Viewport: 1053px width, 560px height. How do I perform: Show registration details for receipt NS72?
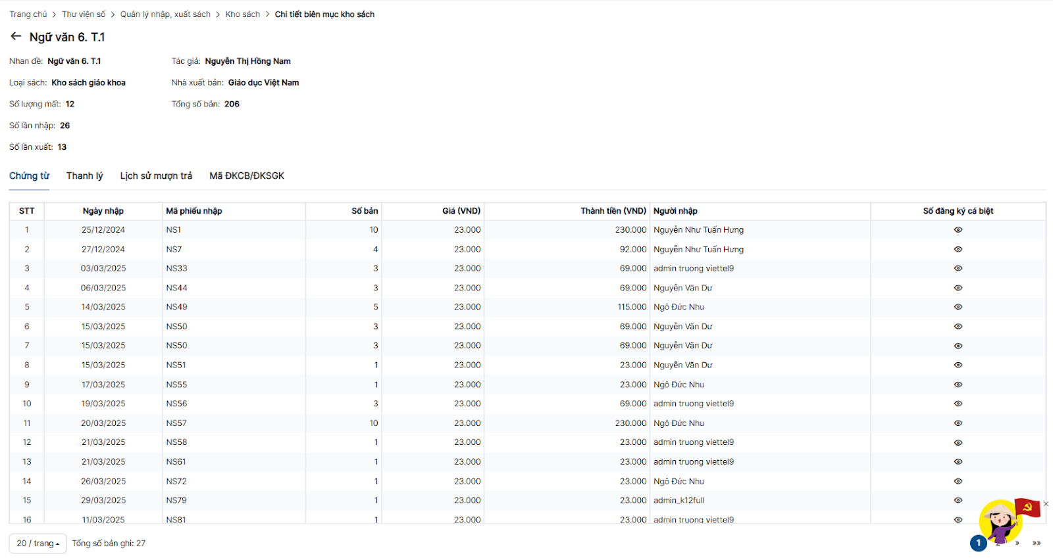(x=958, y=482)
